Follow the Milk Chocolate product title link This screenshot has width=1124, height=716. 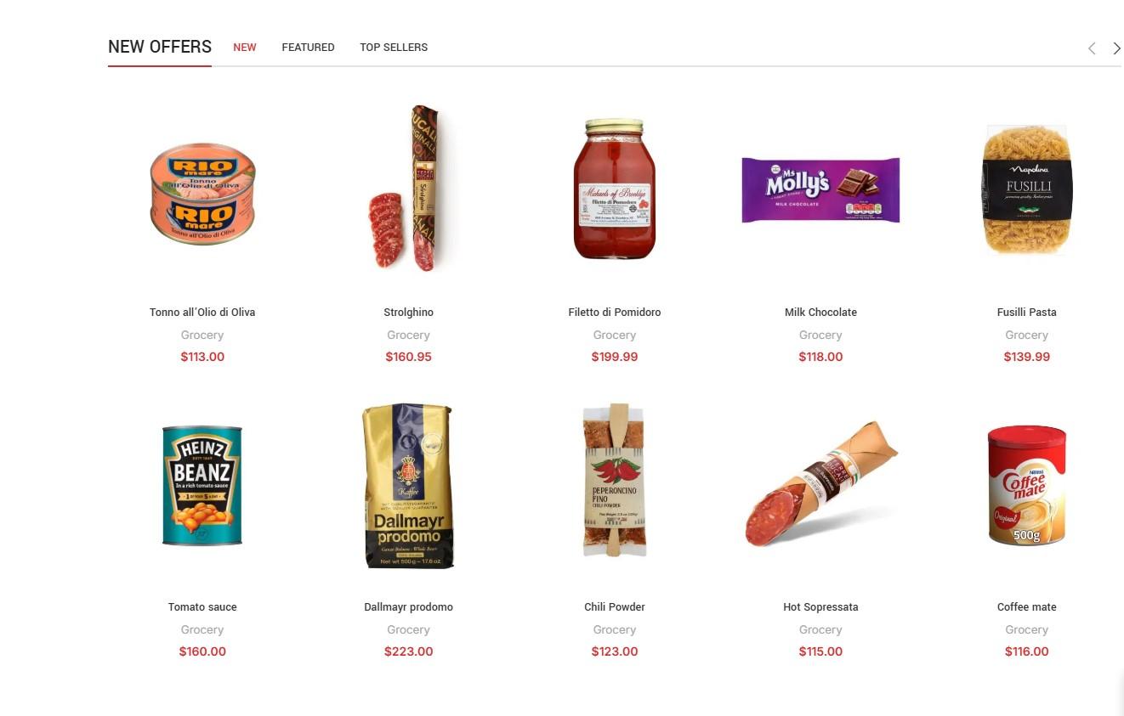click(820, 313)
